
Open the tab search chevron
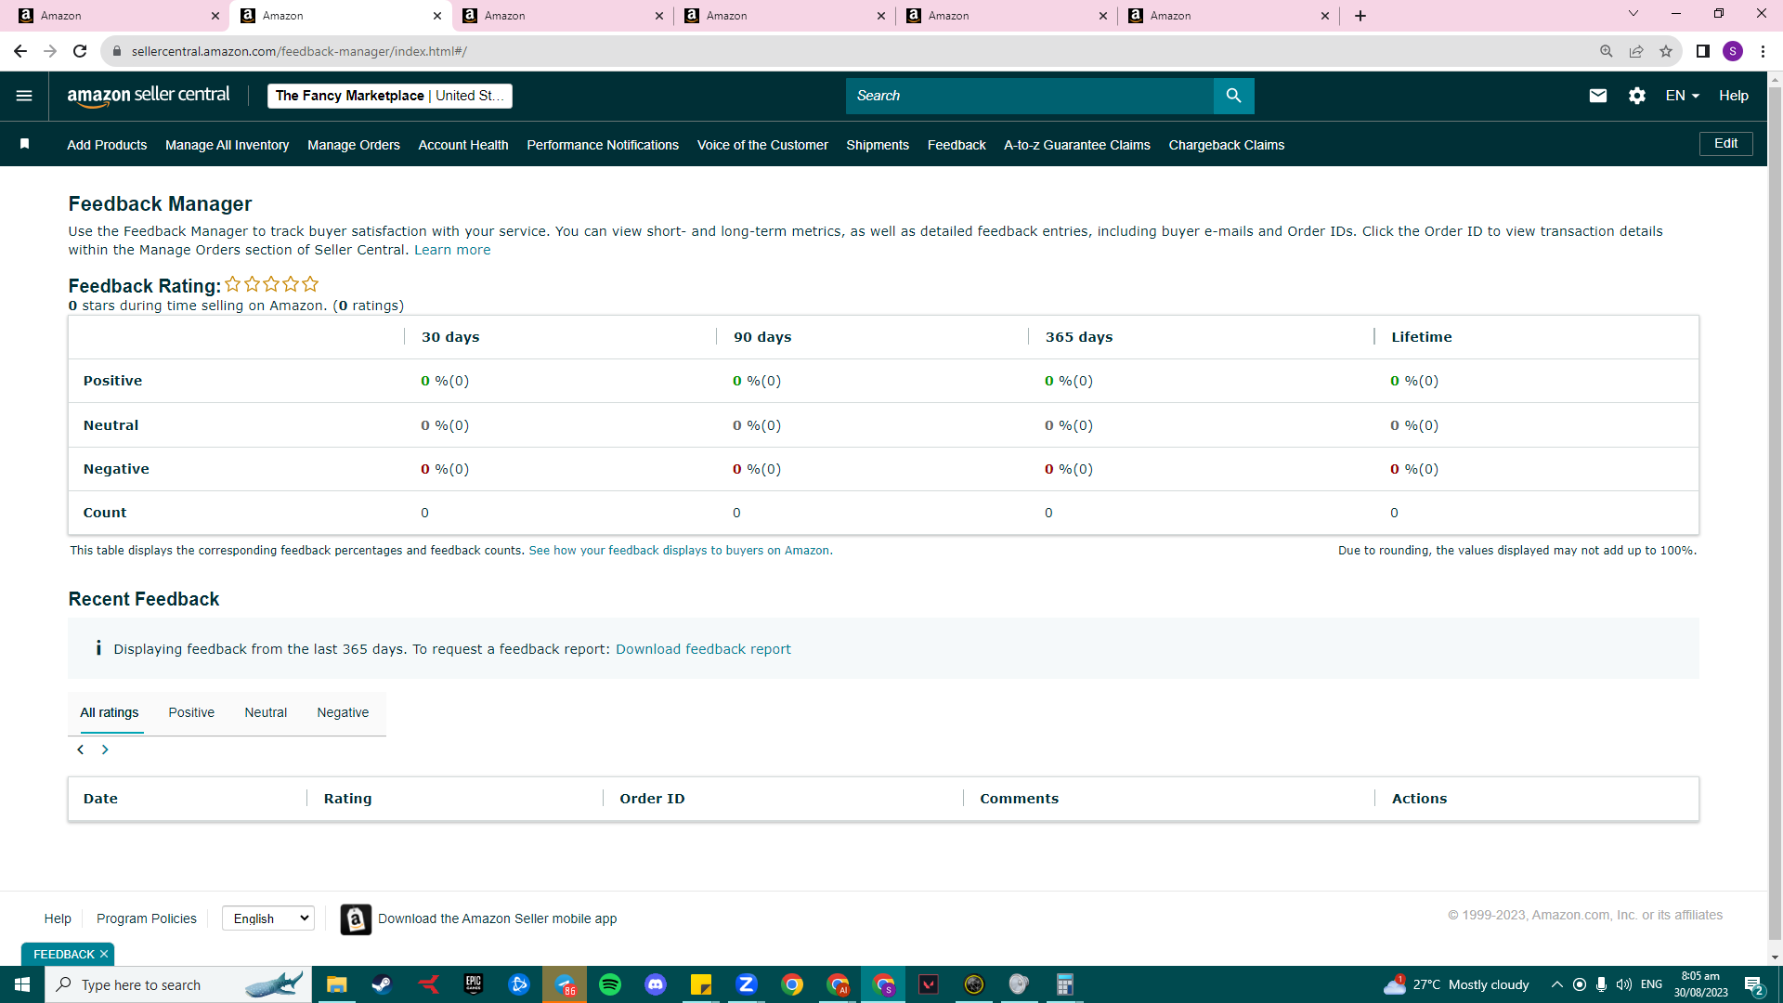pyautogui.click(x=1633, y=14)
